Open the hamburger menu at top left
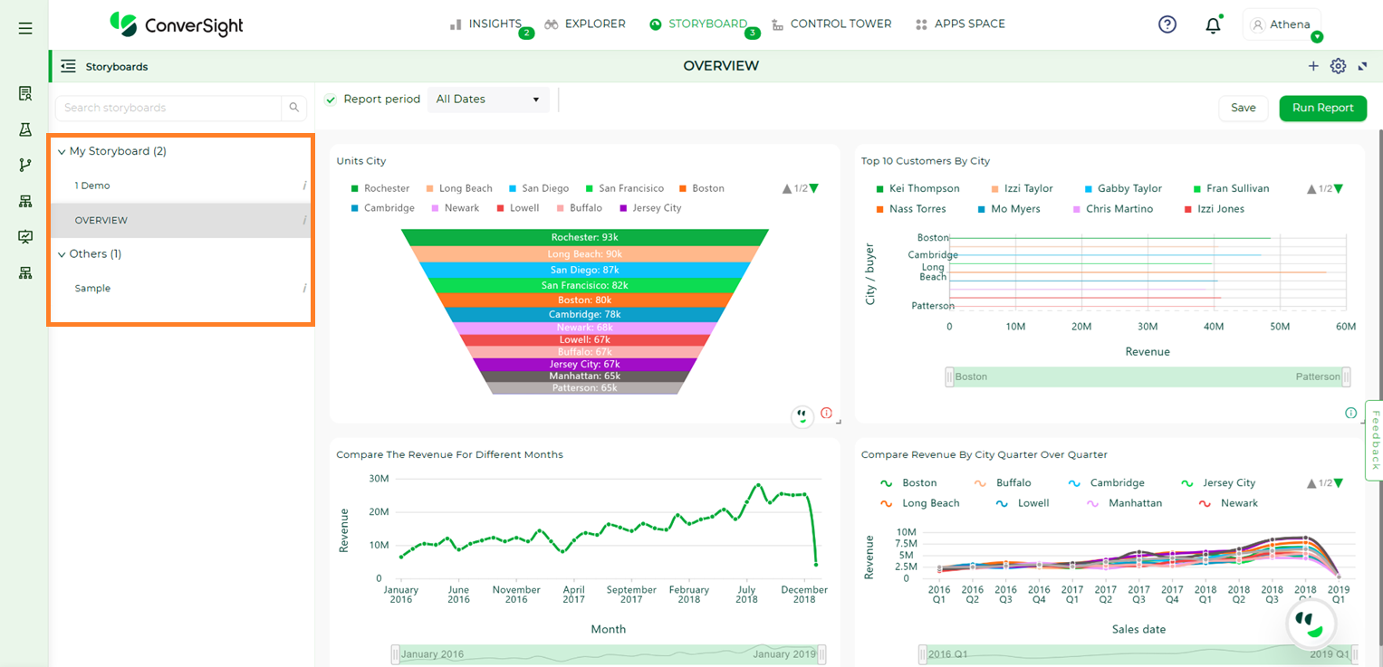The image size is (1383, 667). tap(25, 28)
